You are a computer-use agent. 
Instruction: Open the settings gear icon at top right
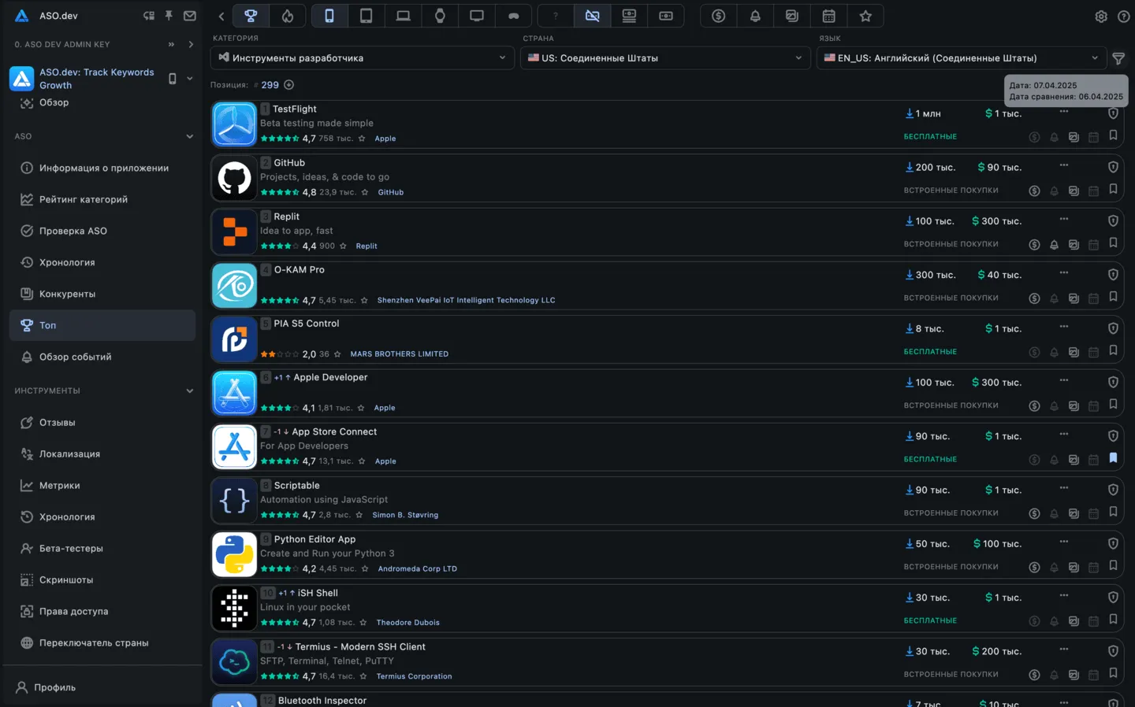coord(1101,17)
